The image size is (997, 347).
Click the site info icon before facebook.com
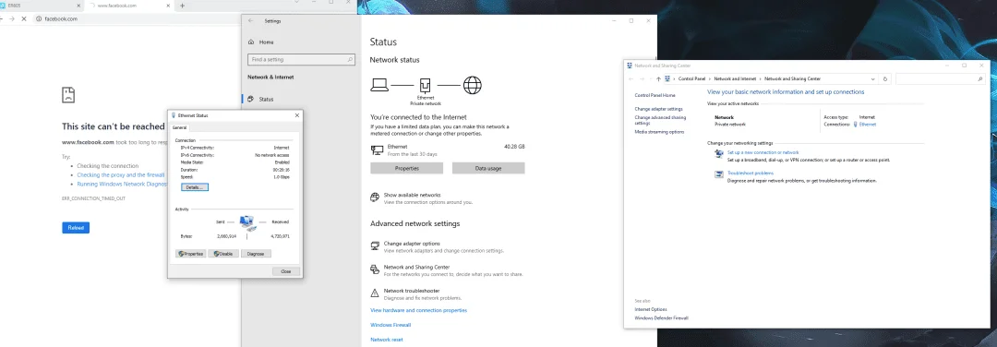pyautogui.click(x=38, y=19)
